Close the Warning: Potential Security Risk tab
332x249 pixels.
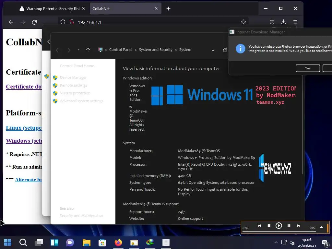(83, 8)
